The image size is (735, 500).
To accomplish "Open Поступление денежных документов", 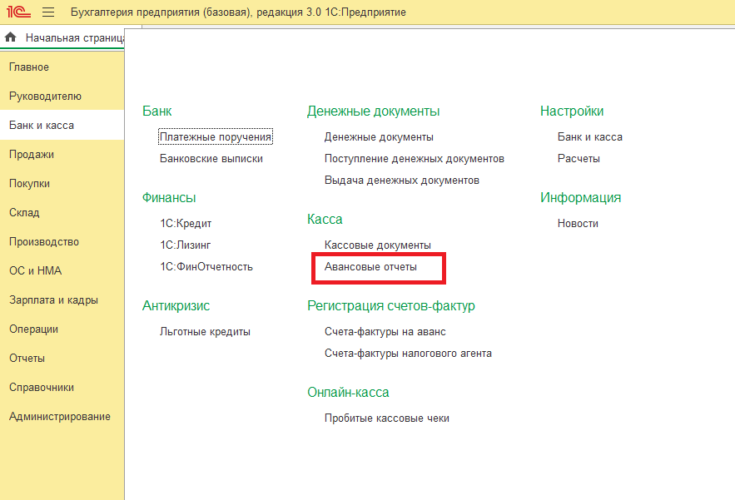I will pyautogui.click(x=415, y=159).
